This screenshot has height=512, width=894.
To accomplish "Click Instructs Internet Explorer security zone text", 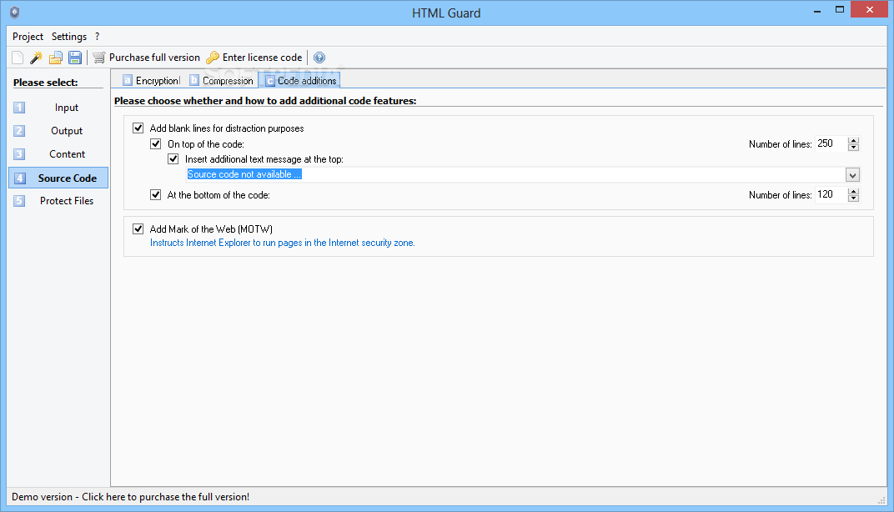I will click(282, 243).
